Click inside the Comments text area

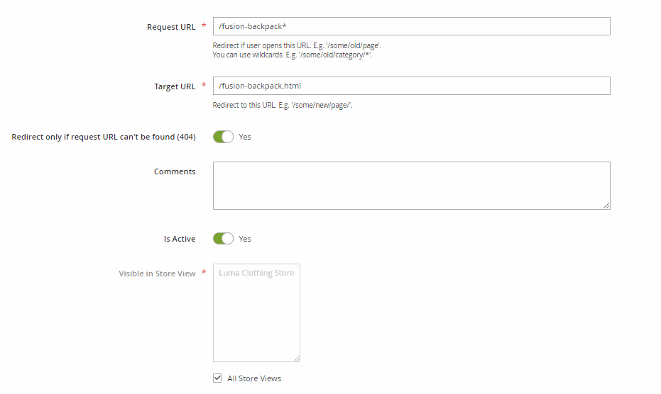coord(411,185)
